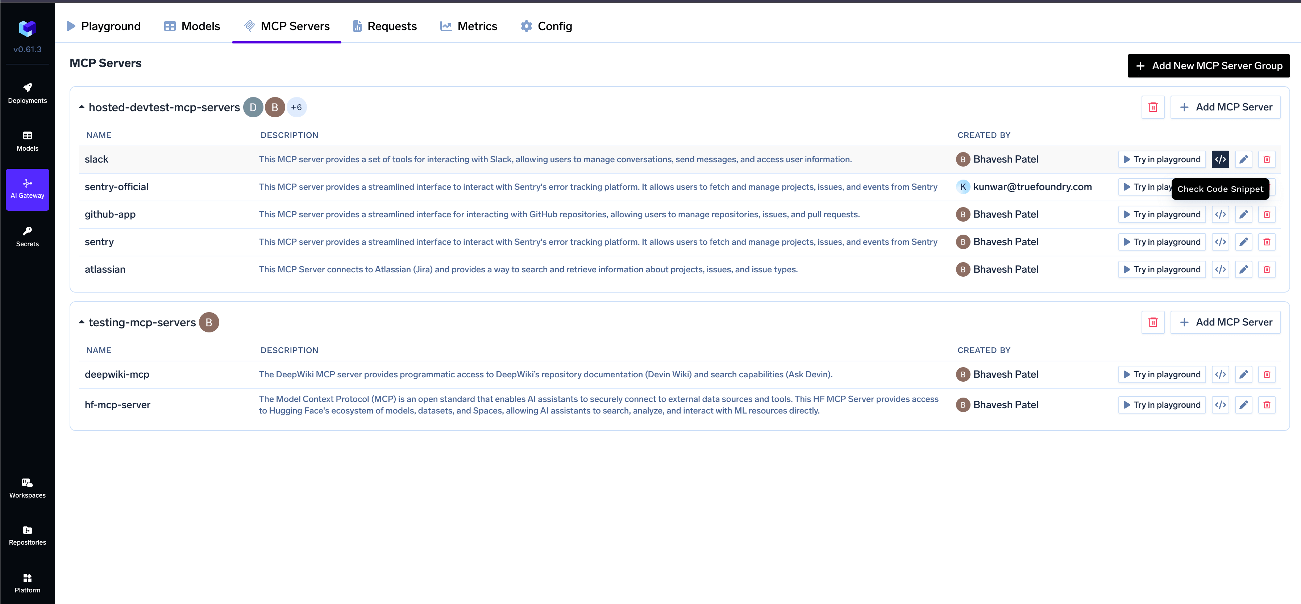Click the slack server name

click(96, 159)
